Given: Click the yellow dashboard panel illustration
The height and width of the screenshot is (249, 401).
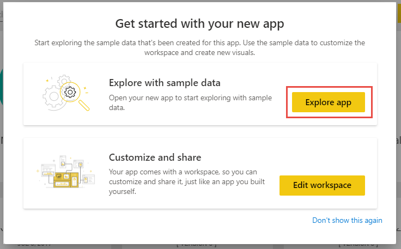Looking at the screenshot, I should pos(66,180).
